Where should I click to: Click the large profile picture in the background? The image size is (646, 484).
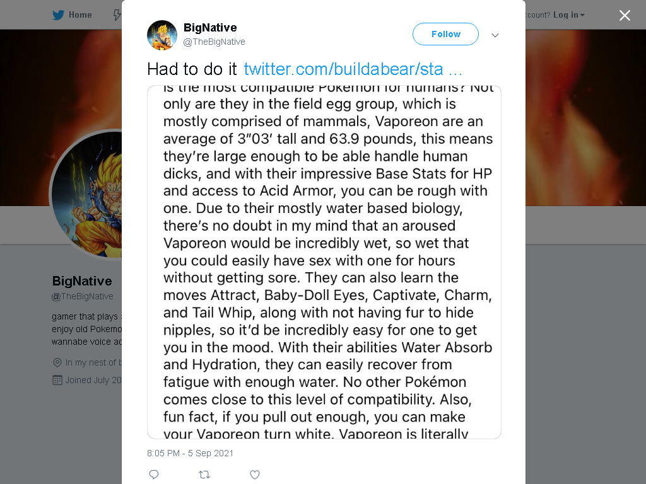tap(87, 194)
